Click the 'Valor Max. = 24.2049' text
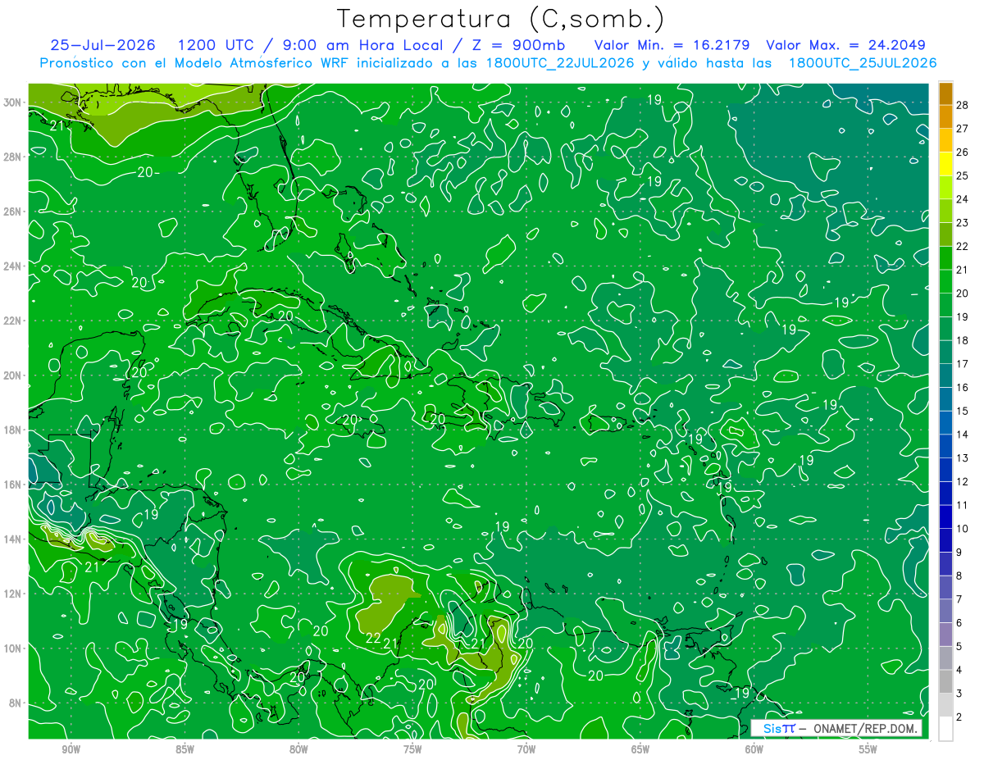Viewport: 984px width, 760px height. coord(845,45)
